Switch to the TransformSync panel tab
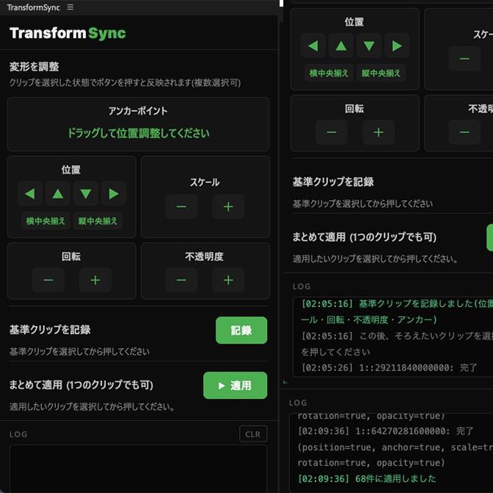493x493 pixels. pos(33,7)
